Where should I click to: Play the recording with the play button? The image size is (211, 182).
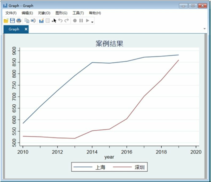[87, 21]
